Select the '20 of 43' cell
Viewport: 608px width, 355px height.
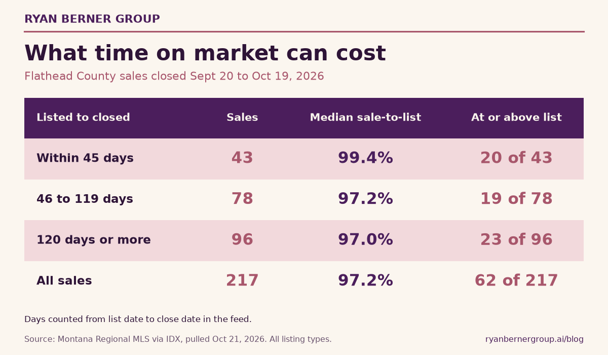pos(516,158)
